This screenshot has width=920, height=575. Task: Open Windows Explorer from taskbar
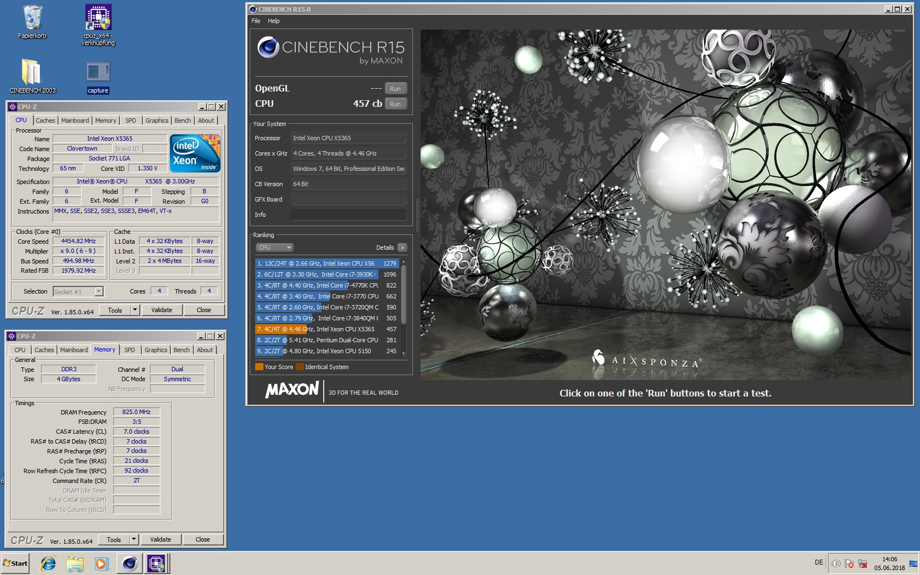pos(75,563)
